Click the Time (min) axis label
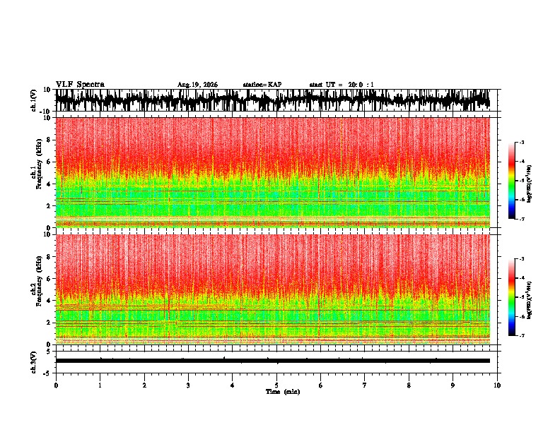560x432 pixels. (283, 392)
